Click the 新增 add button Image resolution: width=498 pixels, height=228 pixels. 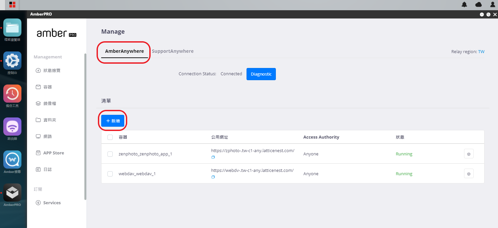pyautogui.click(x=113, y=121)
